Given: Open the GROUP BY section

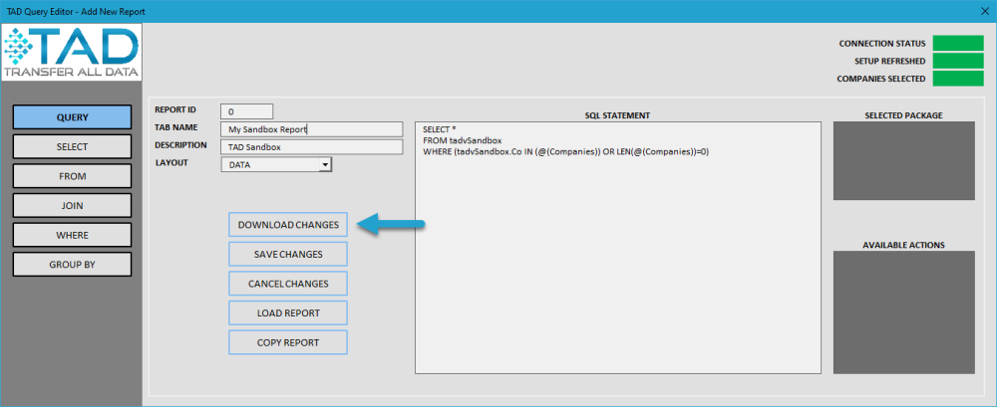Looking at the screenshot, I should coord(72,264).
